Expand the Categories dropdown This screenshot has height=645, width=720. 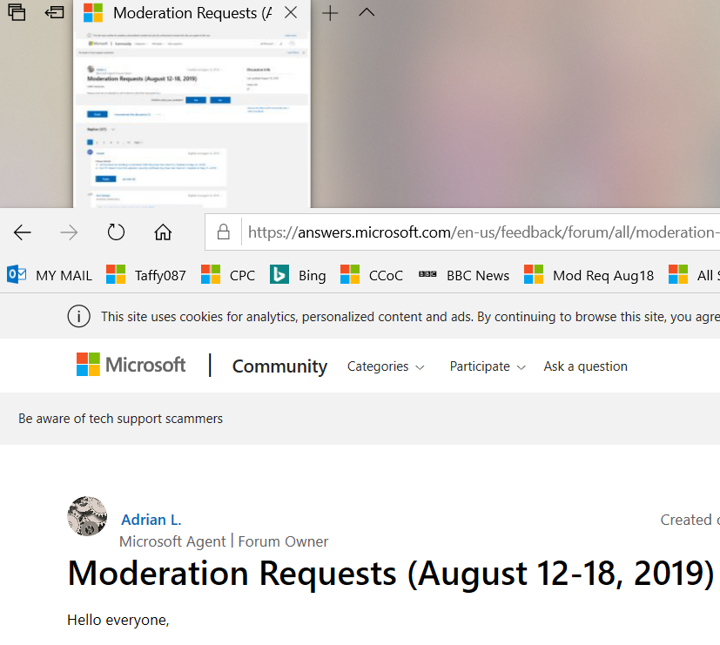pos(386,366)
